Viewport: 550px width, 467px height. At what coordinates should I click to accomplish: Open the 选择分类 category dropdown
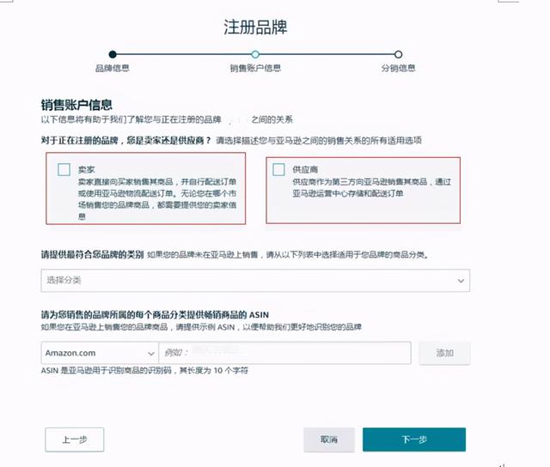(x=255, y=280)
